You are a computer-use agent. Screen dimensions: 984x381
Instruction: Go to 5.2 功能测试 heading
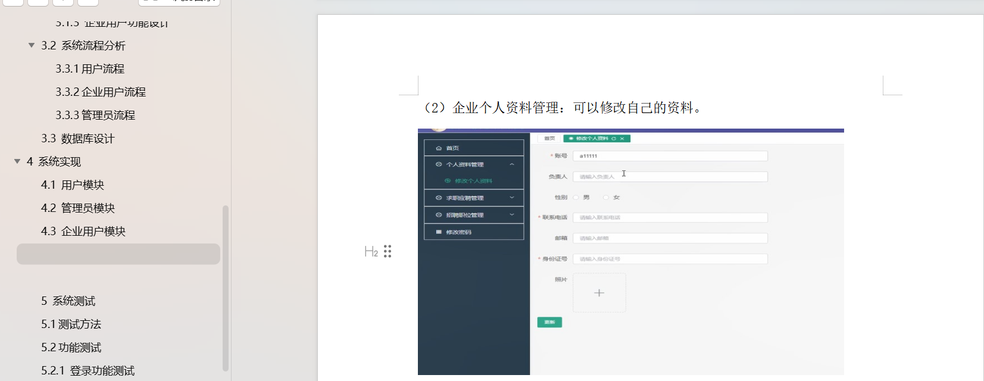tap(71, 348)
